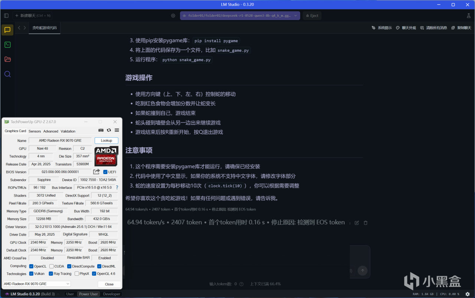475x298 pixels.
Task: Switch to Graphics Card tab in GPU-Z
Action: click(x=15, y=131)
